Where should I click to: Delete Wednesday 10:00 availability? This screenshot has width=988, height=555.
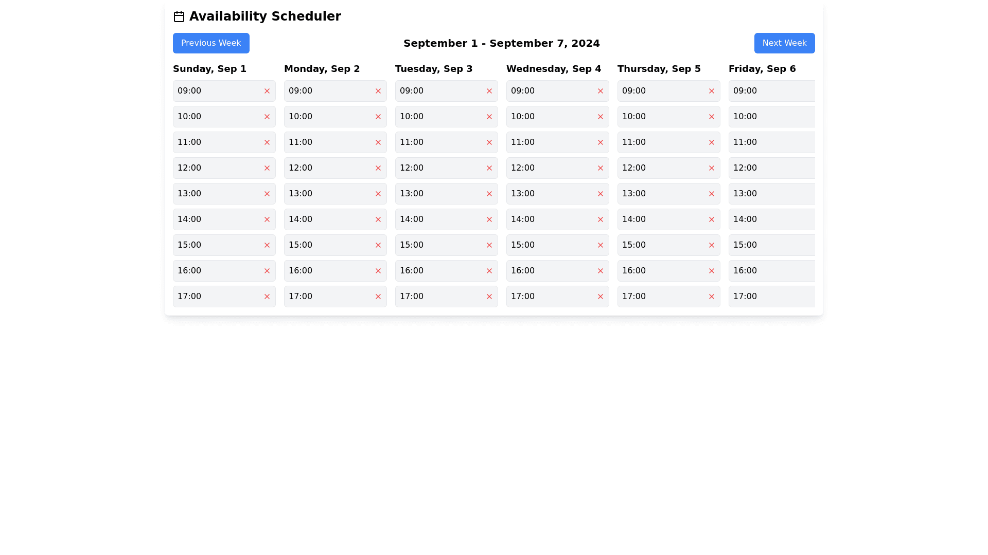tap(600, 117)
